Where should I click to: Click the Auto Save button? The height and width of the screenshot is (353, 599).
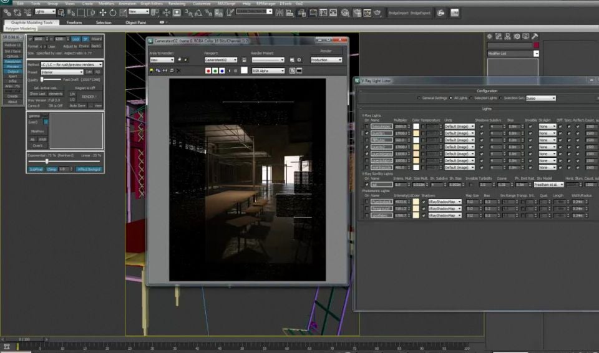point(77,105)
